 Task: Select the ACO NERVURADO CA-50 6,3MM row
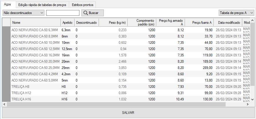coord(35,30)
